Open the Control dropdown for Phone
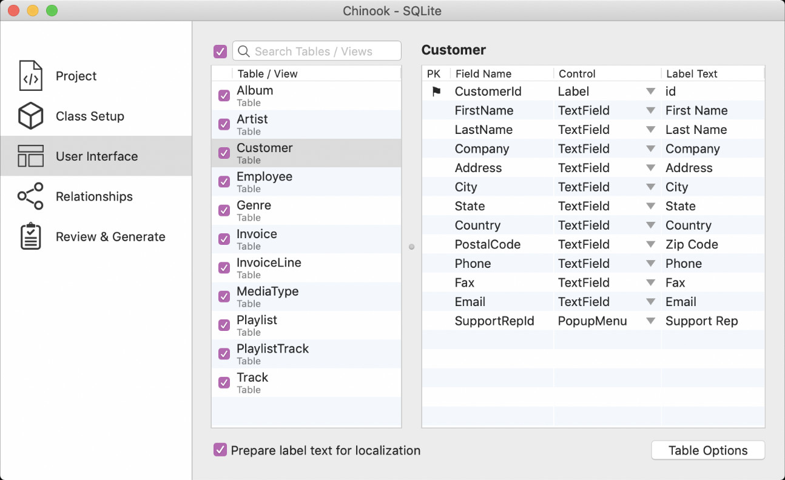The width and height of the screenshot is (785, 480). (650, 264)
